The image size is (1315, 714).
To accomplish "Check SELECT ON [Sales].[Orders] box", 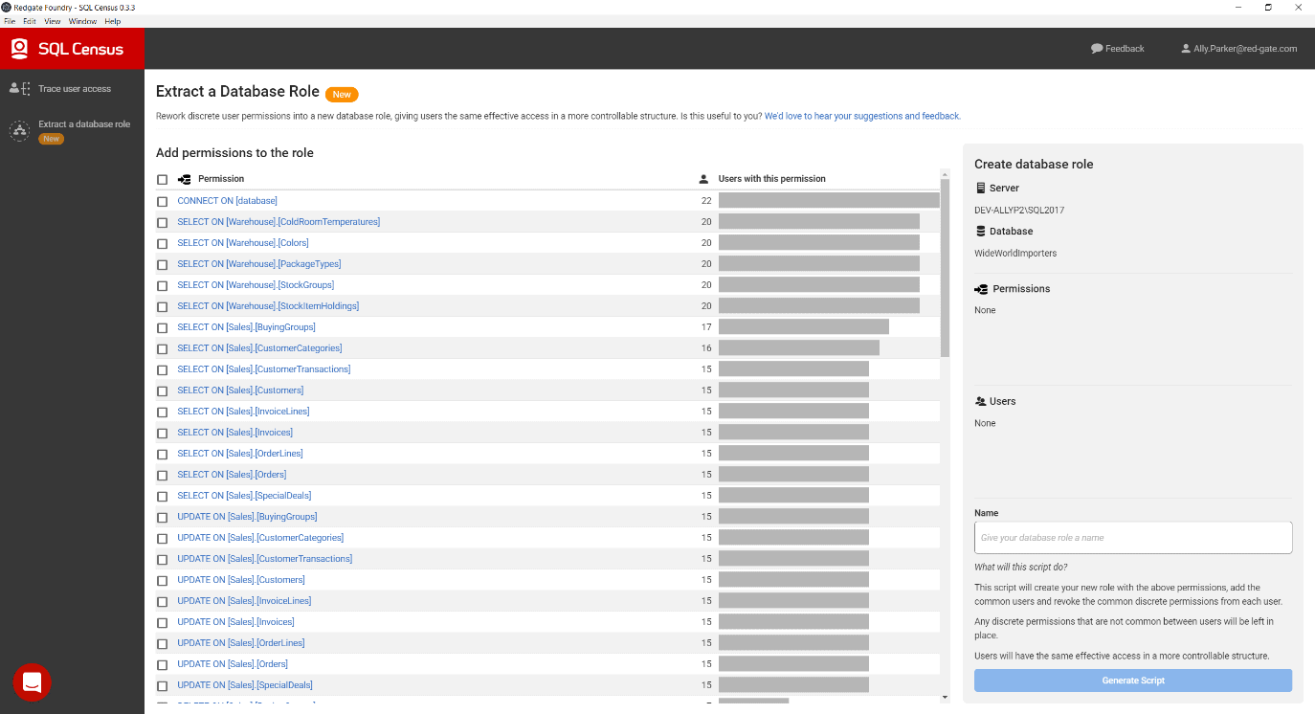I will click(x=162, y=476).
